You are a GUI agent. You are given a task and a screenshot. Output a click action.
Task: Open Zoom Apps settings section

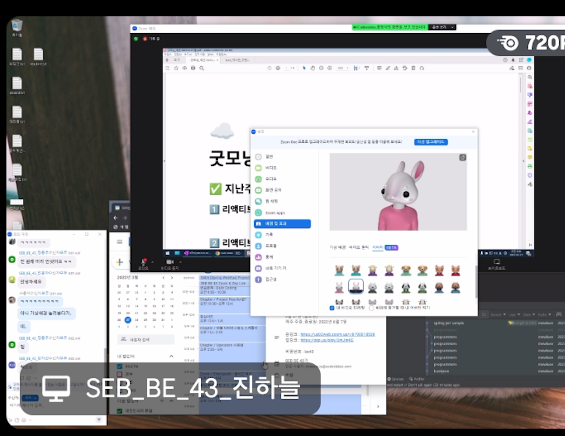pos(270,213)
